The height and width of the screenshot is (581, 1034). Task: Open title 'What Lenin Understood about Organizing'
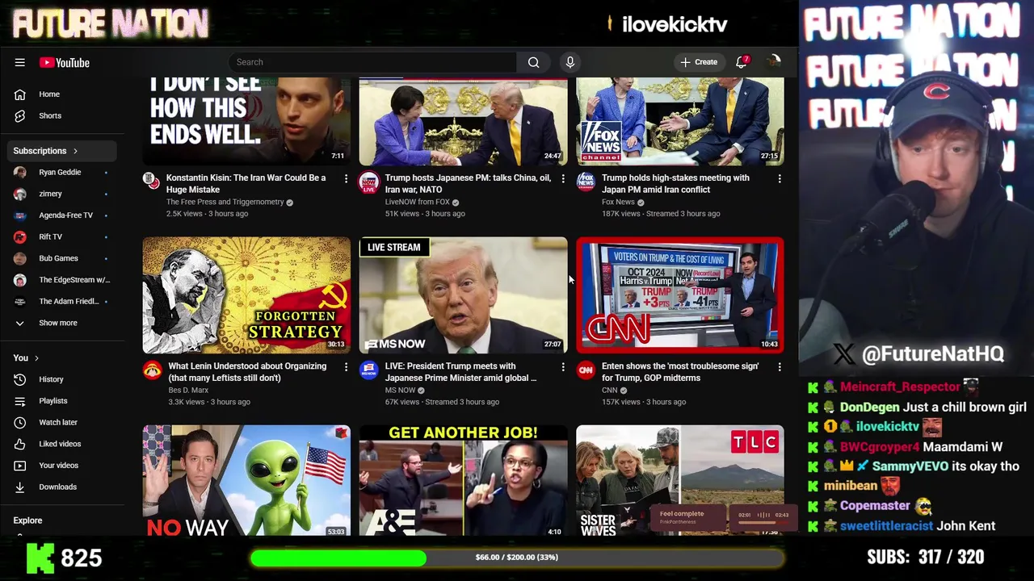[247, 371]
